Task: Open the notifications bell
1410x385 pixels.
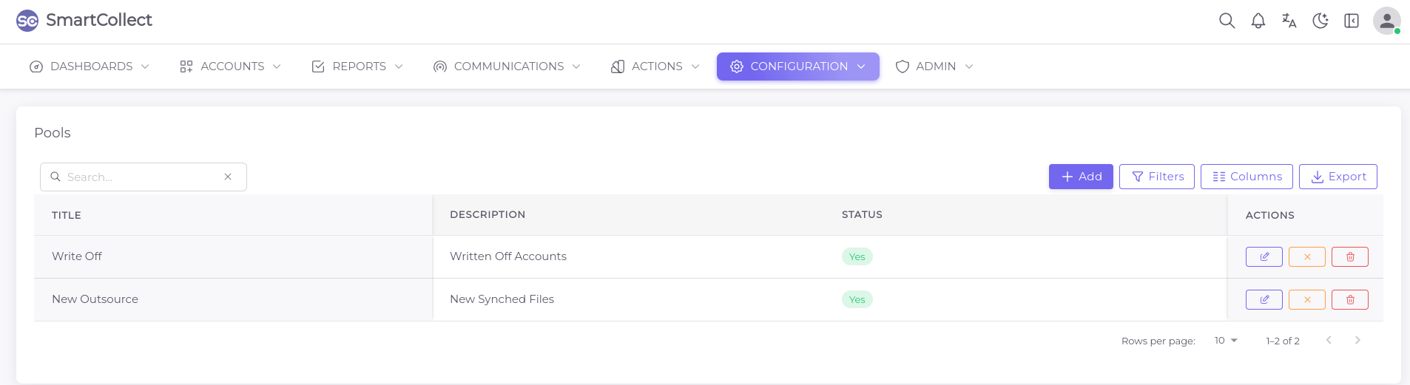Action: coord(1258,21)
